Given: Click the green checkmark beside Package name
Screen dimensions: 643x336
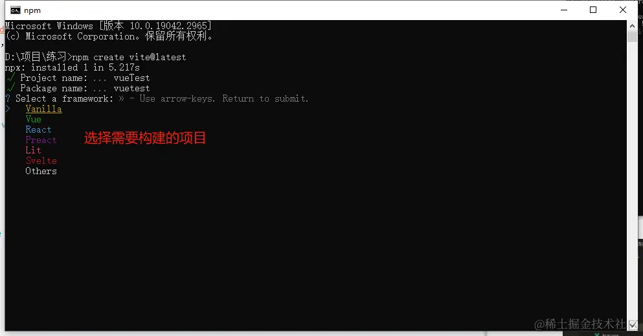Looking at the screenshot, I should [x=11, y=87].
